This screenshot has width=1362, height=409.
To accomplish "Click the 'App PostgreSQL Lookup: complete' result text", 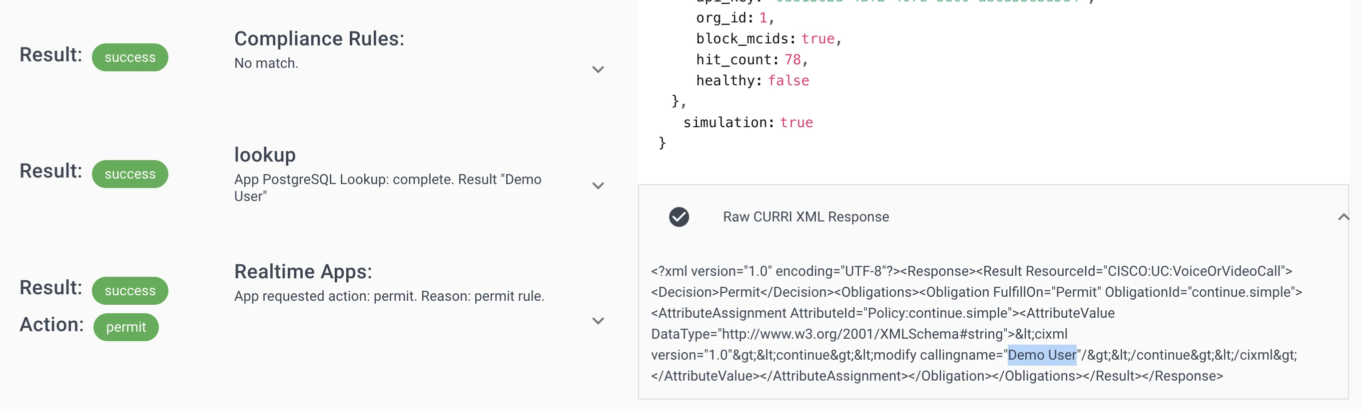I will click(x=388, y=188).
